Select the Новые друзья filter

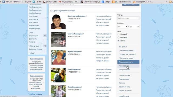pyautogui.click(x=128, y=66)
